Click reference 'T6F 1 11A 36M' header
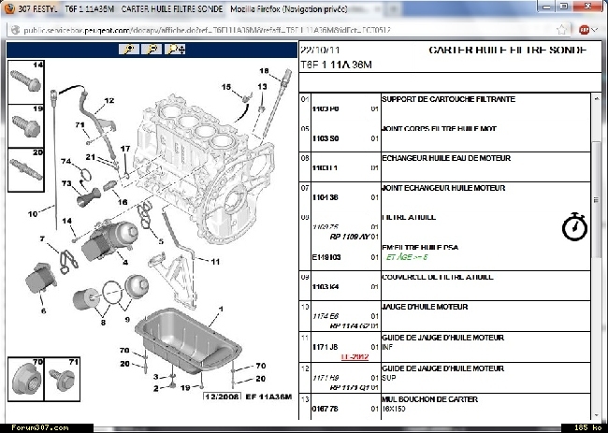Viewport: 608px width, 433px height. tap(336, 65)
